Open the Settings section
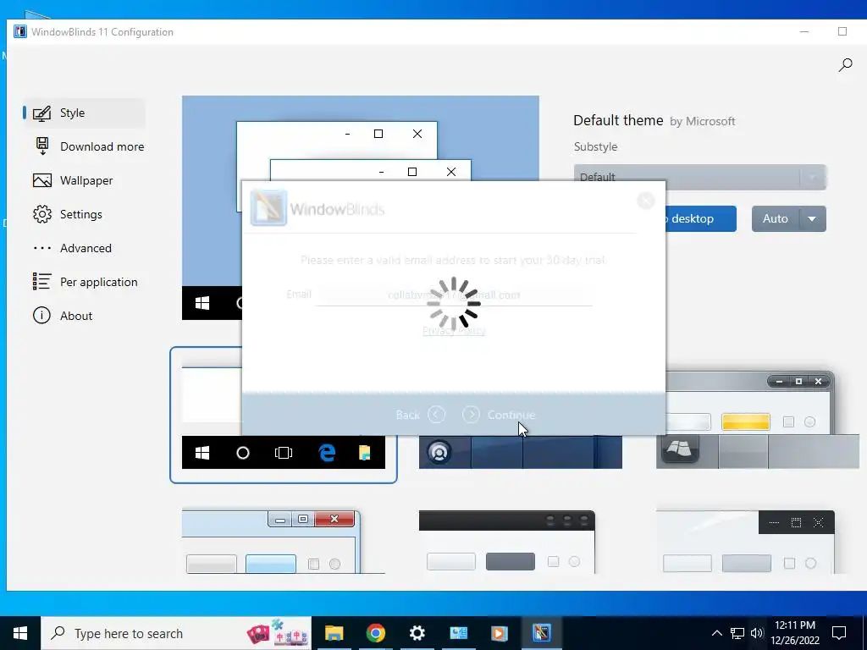The width and height of the screenshot is (867, 650). coord(84,214)
